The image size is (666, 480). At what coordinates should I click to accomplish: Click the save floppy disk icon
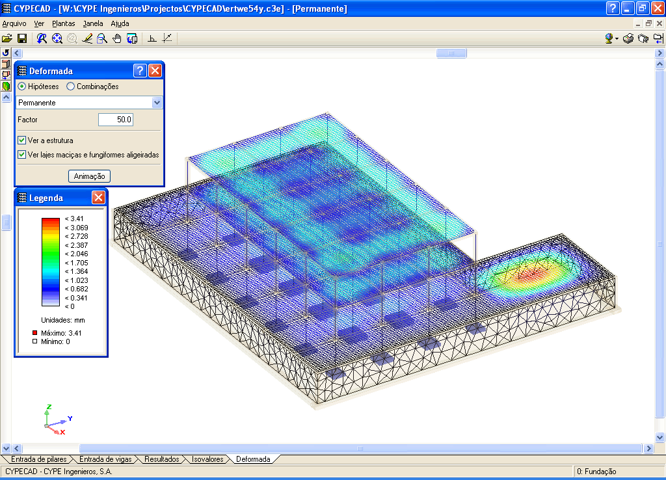point(21,38)
